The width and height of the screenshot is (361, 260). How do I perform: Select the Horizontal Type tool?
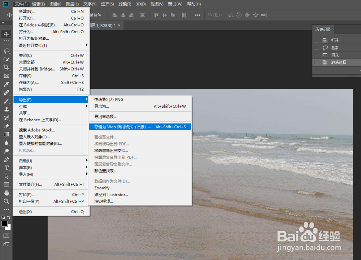click(x=6, y=168)
